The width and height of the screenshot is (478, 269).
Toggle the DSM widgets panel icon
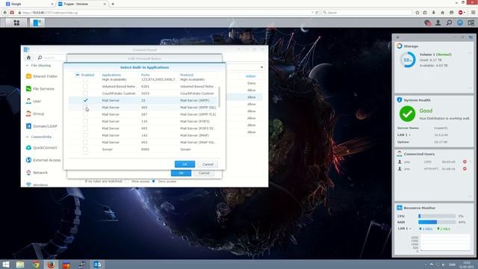pos(460,22)
